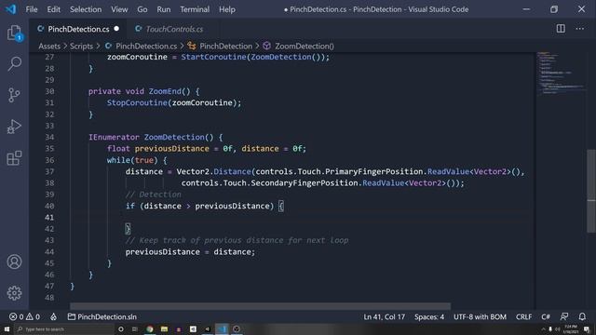596x335 pixels.
Task: Open the Run menu
Action: (164, 9)
